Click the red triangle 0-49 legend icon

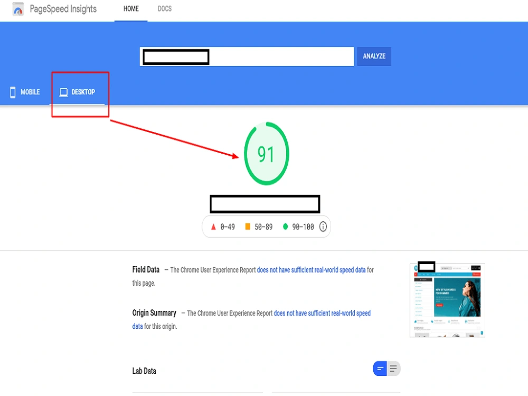(213, 227)
